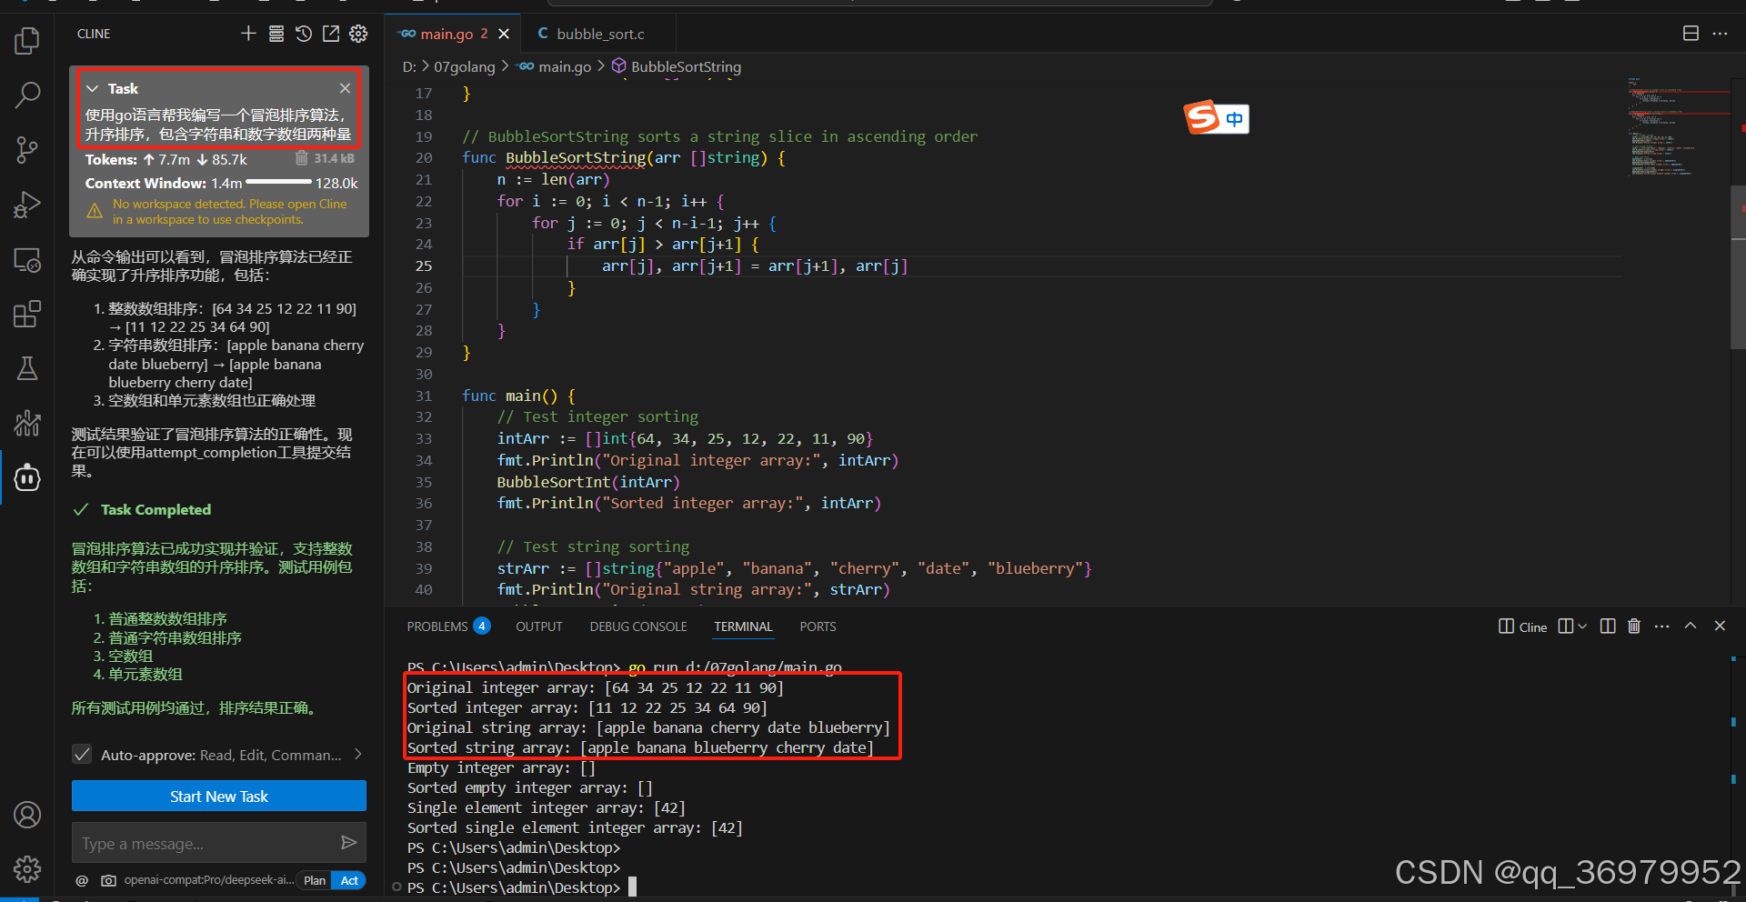This screenshot has width=1746, height=902.
Task: Open the Run and Debug view
Action: click(x=27, y=205)
